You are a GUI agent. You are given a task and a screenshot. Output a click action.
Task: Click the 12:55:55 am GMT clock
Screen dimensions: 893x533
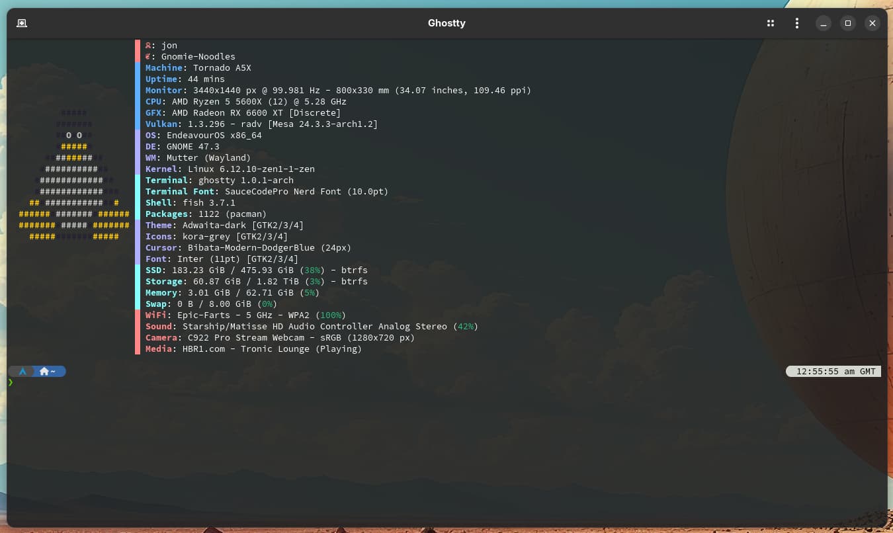(835, 372)
